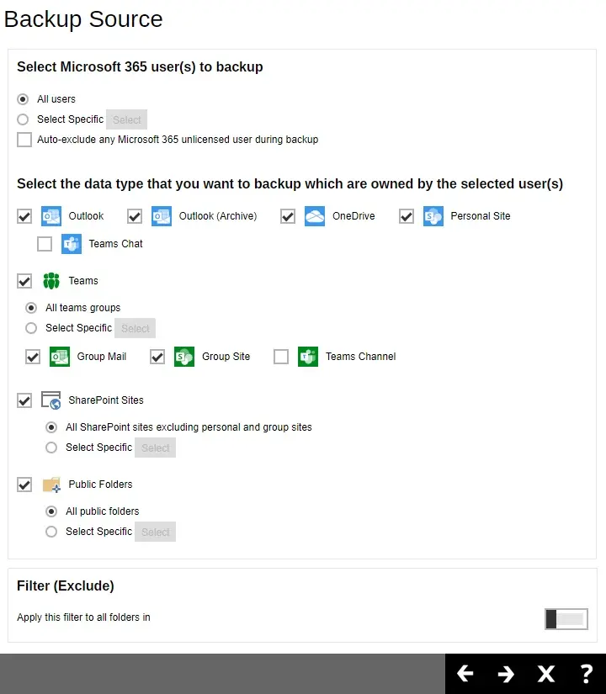The height and width of the screenshot is (694, 606).
Task: Click the OneDrive icon
Action: (x=314, y=216)
